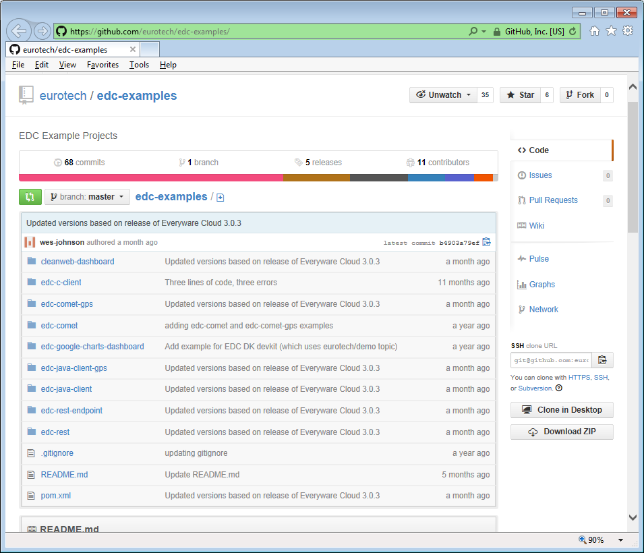Click the Issues circle icon in sidebar
The width and height of the screenshot is (644, 553).
[522, 175]
